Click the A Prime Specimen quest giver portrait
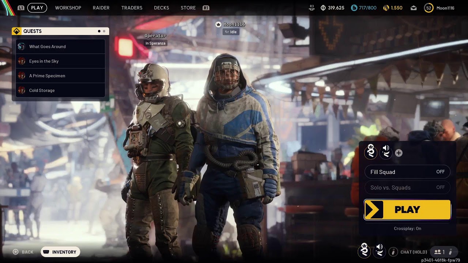 click(22, 76)
